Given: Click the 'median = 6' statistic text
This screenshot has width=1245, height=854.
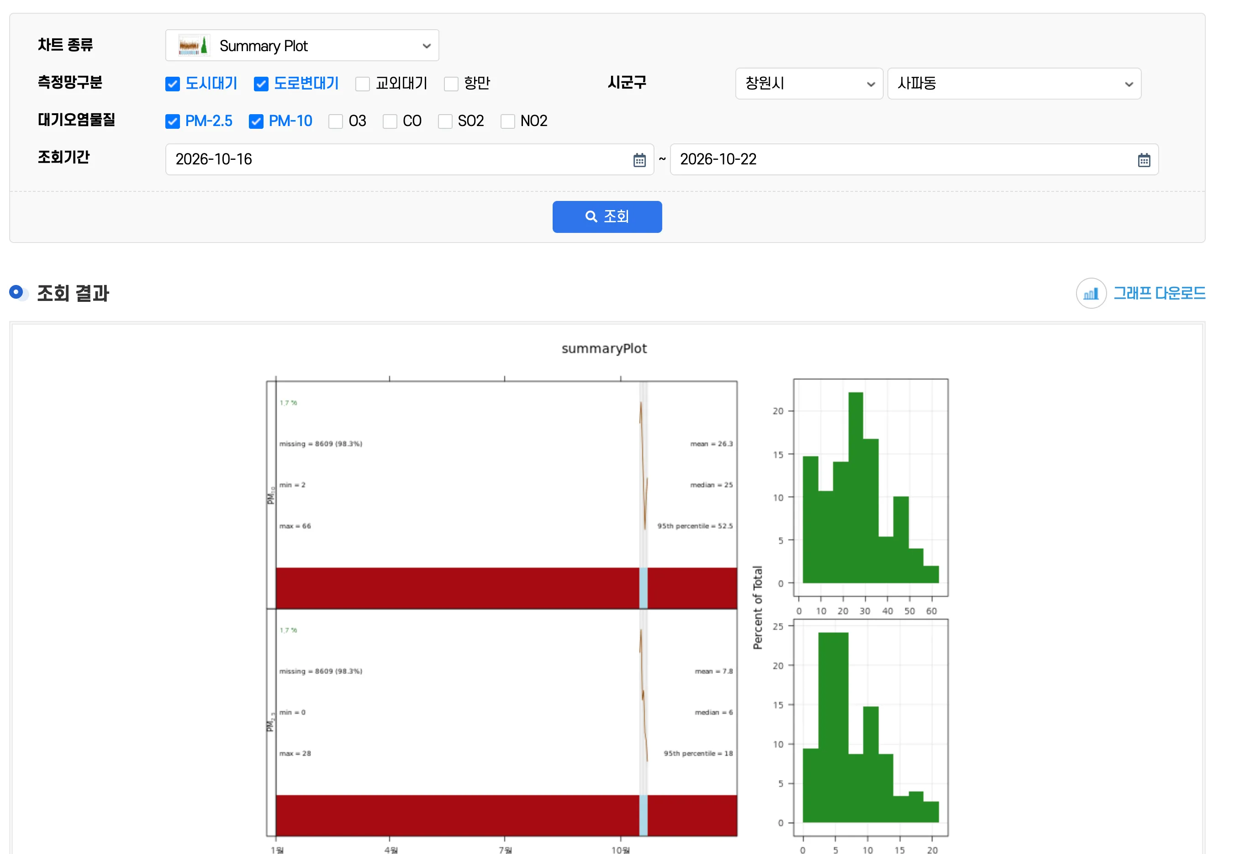Looking at the screenshot, I should pyautogui.click(x=713, y=712).
